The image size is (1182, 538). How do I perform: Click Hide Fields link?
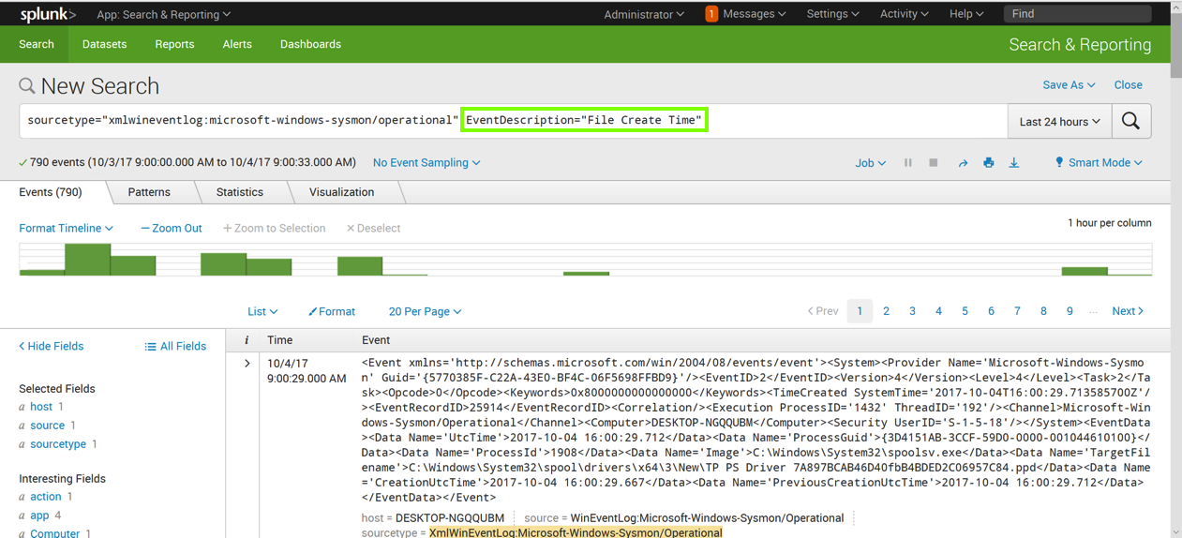click(x=51, y=346)
